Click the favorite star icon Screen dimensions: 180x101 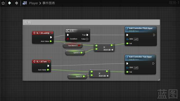[x=3, y=3]
